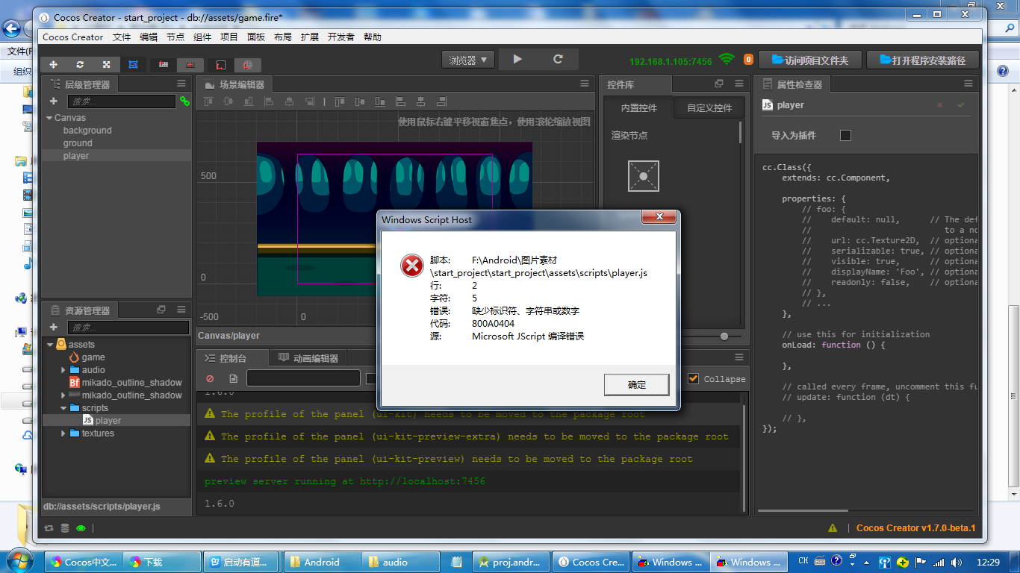Click the sprite node thumbnail in library
This screenshot has height=573, width=1020.
click(644, 176)
